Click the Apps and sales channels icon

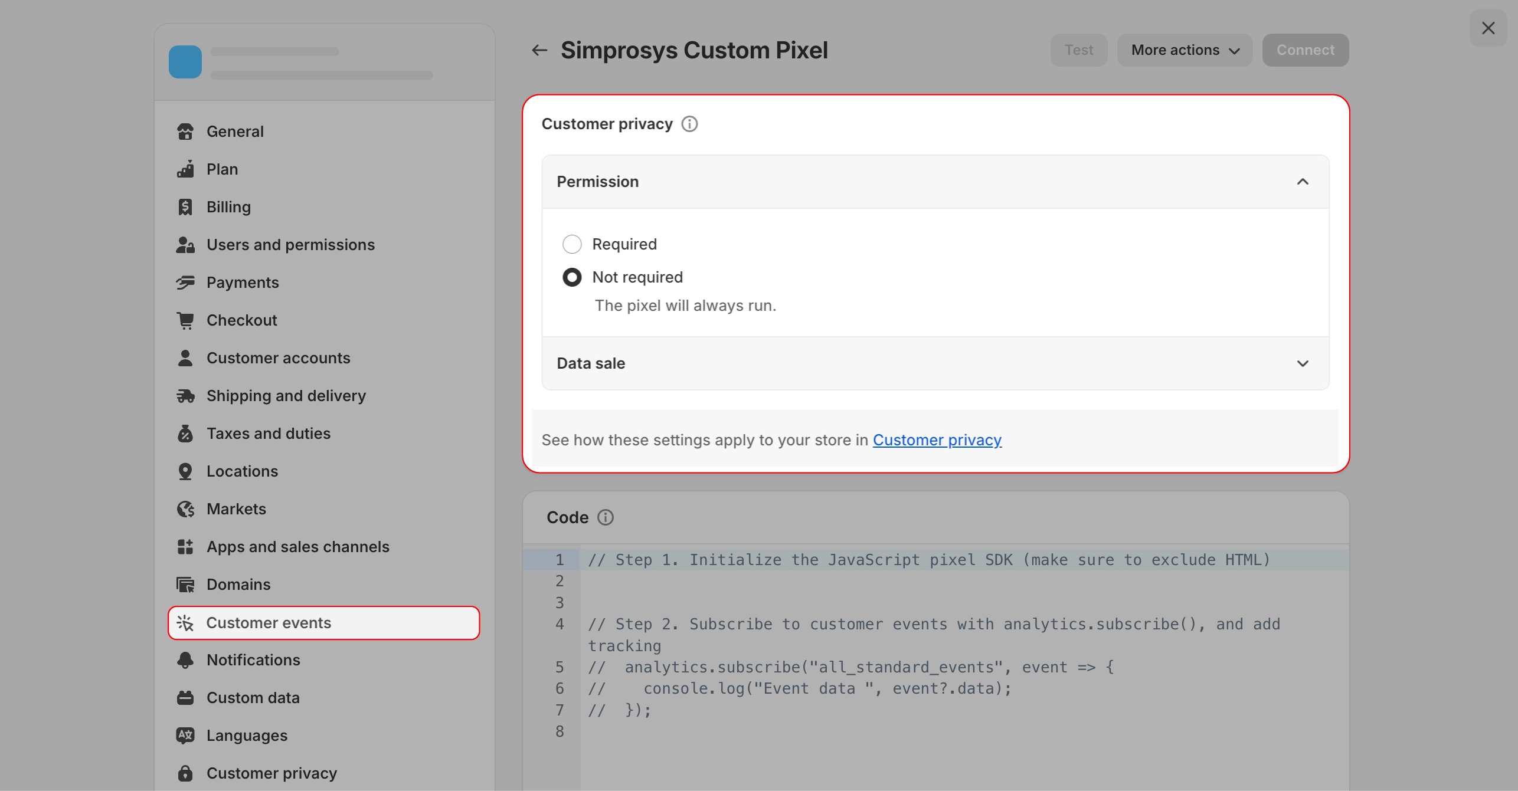click(185, 547)
